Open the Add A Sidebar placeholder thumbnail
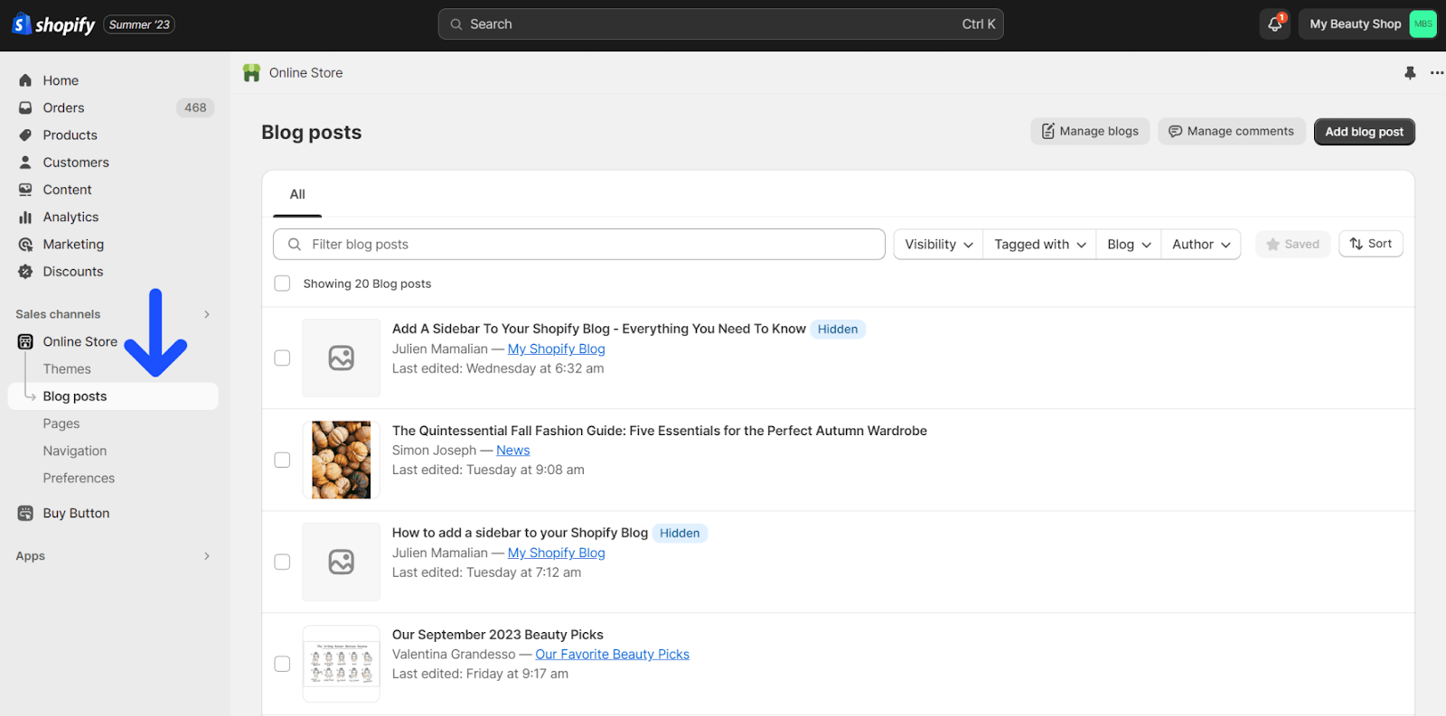 click(341, 358)
